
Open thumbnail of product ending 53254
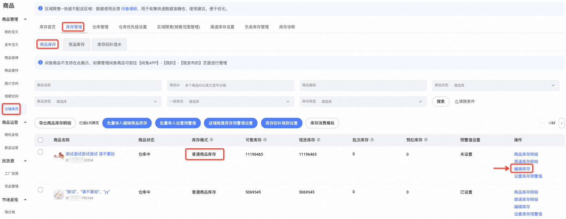(59, 157)
